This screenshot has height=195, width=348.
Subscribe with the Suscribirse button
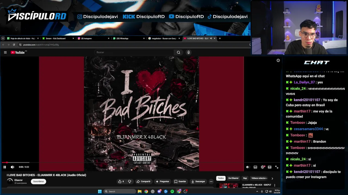[x=38, y=181]
